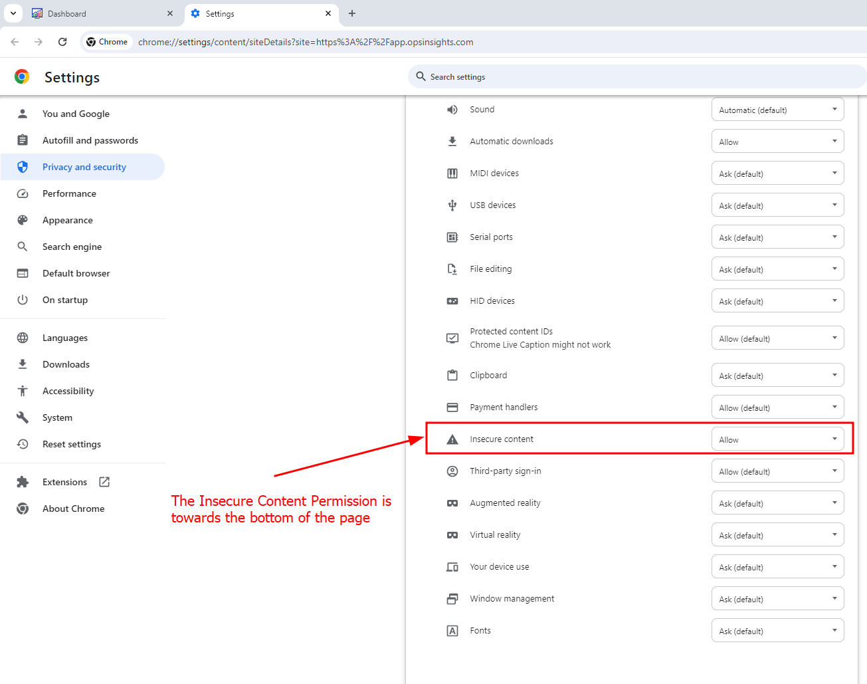Image resolution: width=867 pixels, height=684 pixels.
Task: Open the Insecure content permission dropdown
Action: tap(777, 439)
